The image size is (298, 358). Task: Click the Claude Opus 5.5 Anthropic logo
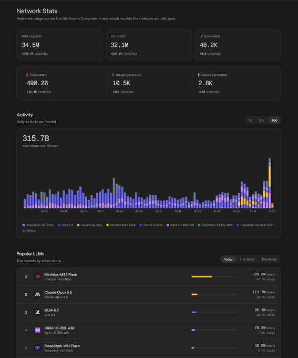[x=38, y=294]
